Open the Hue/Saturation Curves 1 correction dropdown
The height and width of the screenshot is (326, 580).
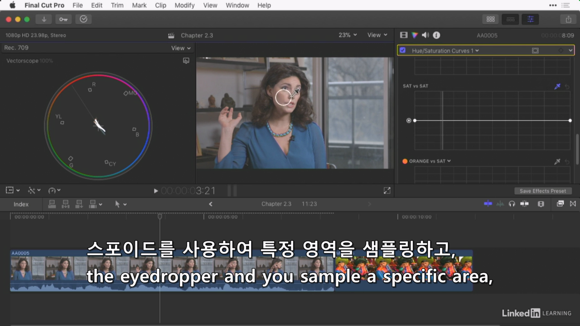tap(445, 51)
